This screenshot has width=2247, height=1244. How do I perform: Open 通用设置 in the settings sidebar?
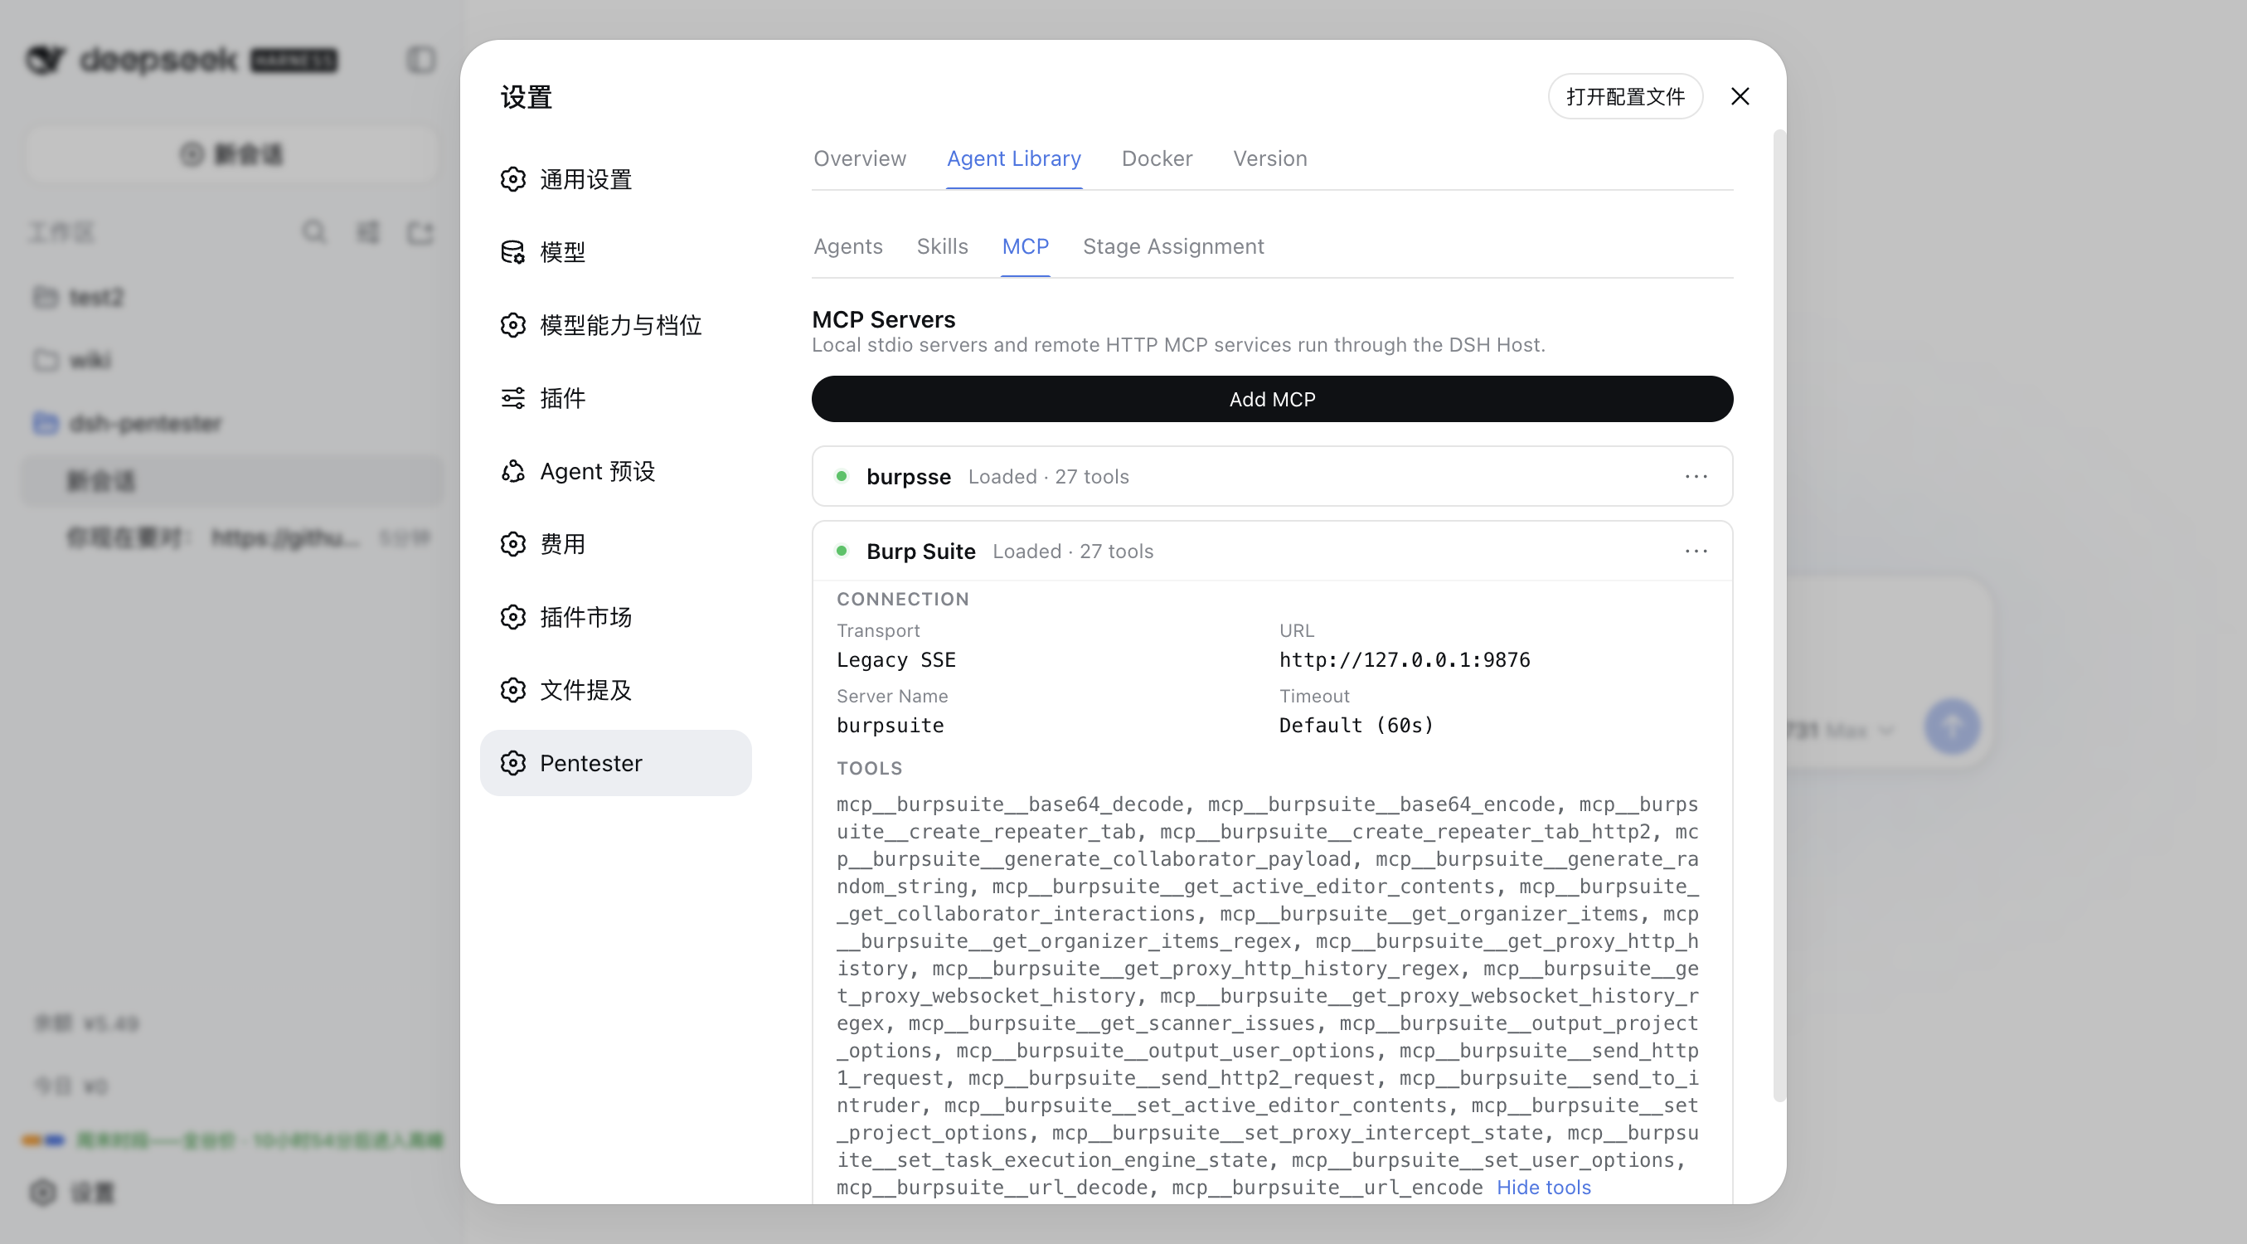pyautogui.click(x=615, y=179)
